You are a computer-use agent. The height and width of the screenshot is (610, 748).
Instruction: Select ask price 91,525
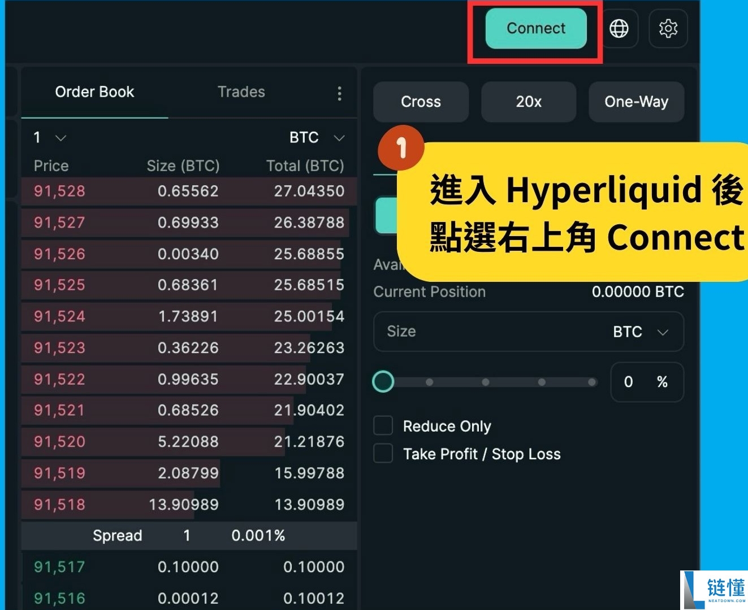(59, 285)
